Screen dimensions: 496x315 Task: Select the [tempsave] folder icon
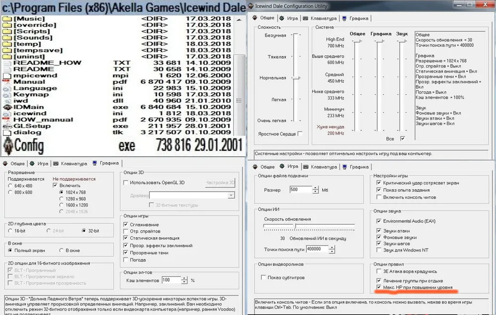click(x=7, y=50)
